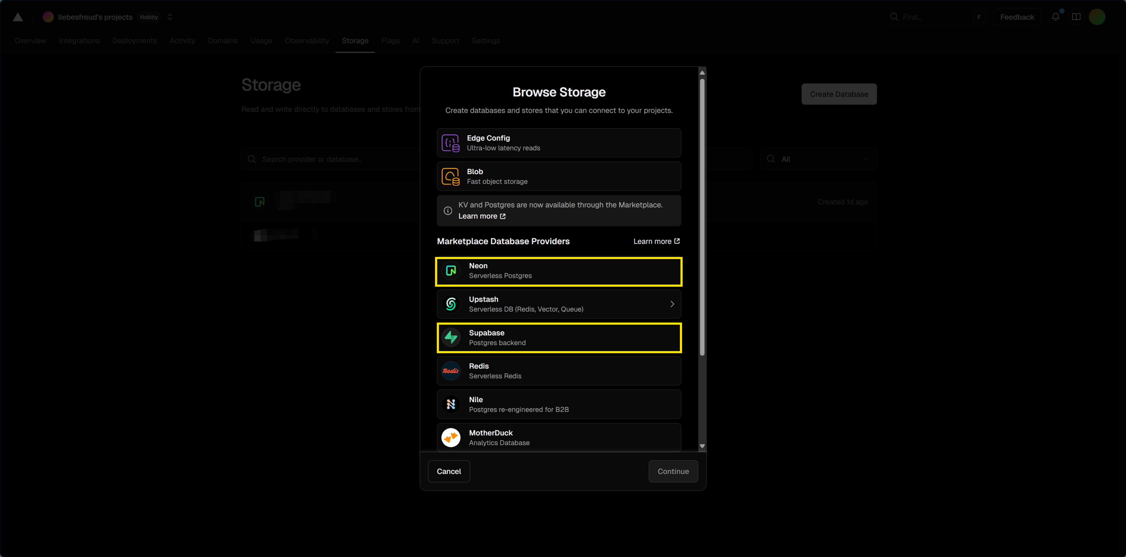Open Learn more link beside Marketplace Database Providers
The width and height of the screenshot is (1126, 557).
pos(656,242)
